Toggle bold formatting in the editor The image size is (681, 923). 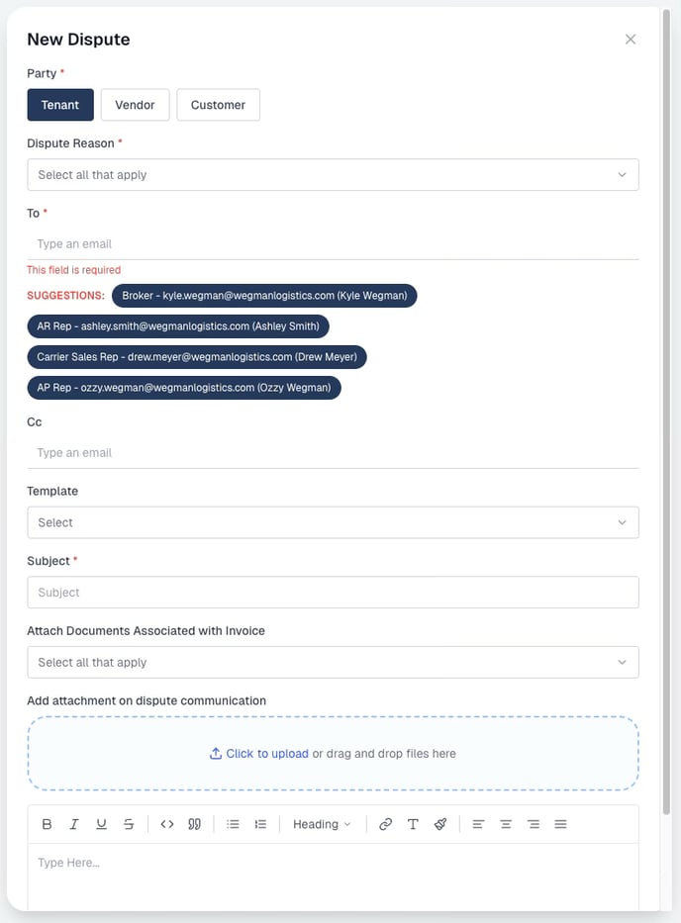pyautogui.click(x=48, y=824)
